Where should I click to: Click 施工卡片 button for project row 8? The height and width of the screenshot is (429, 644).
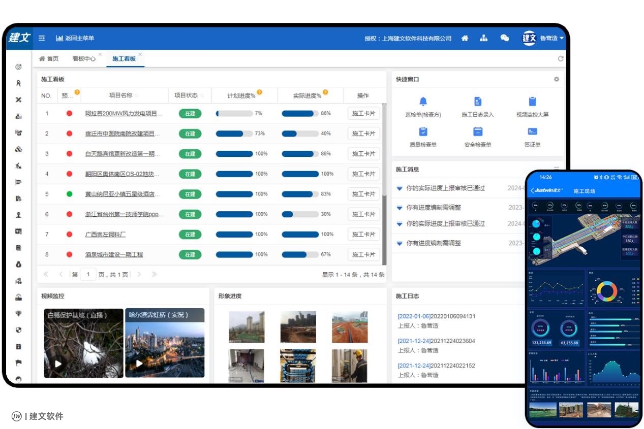tap(363, 254)
